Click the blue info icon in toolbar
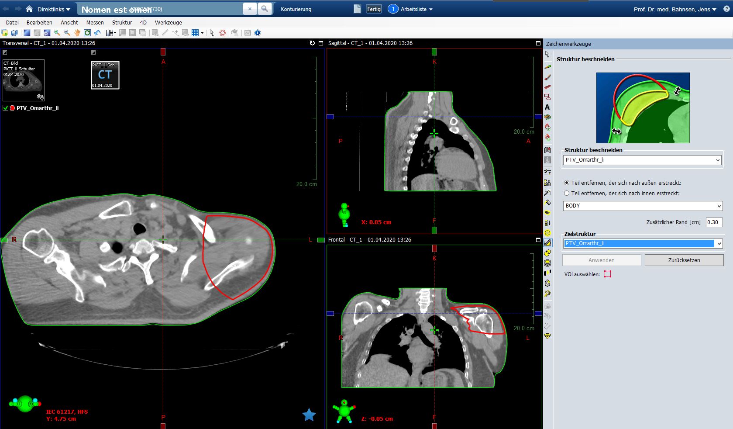Screen dimensions: 733x429 tap(258, 33)
